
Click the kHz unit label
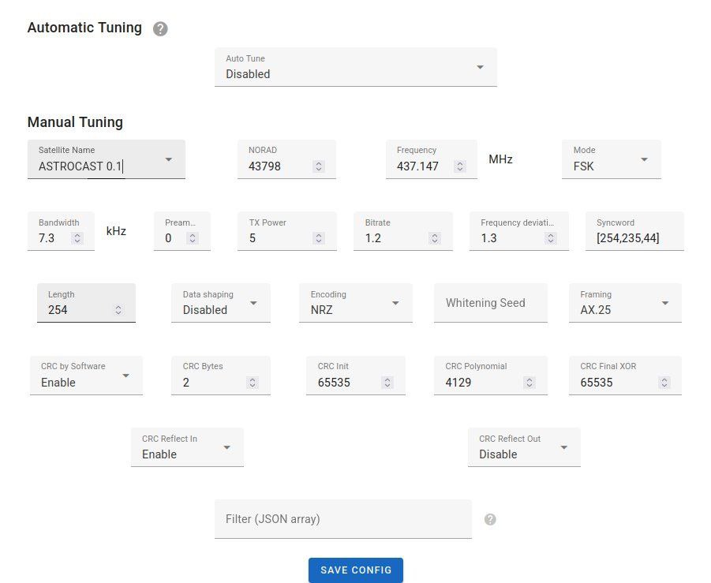[x=116, y=231]
